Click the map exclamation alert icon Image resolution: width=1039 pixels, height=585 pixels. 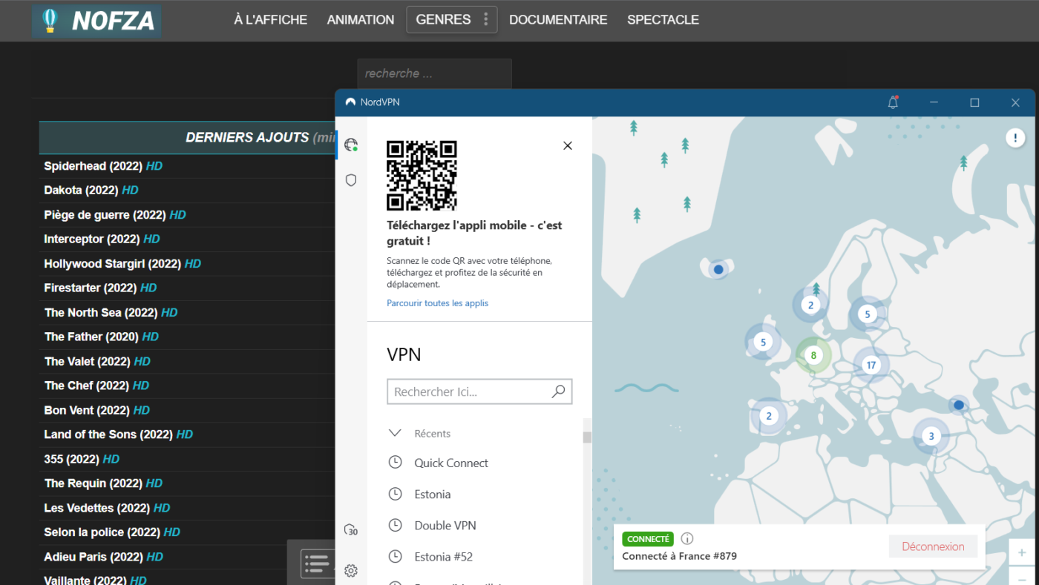tap(1015, 138)
